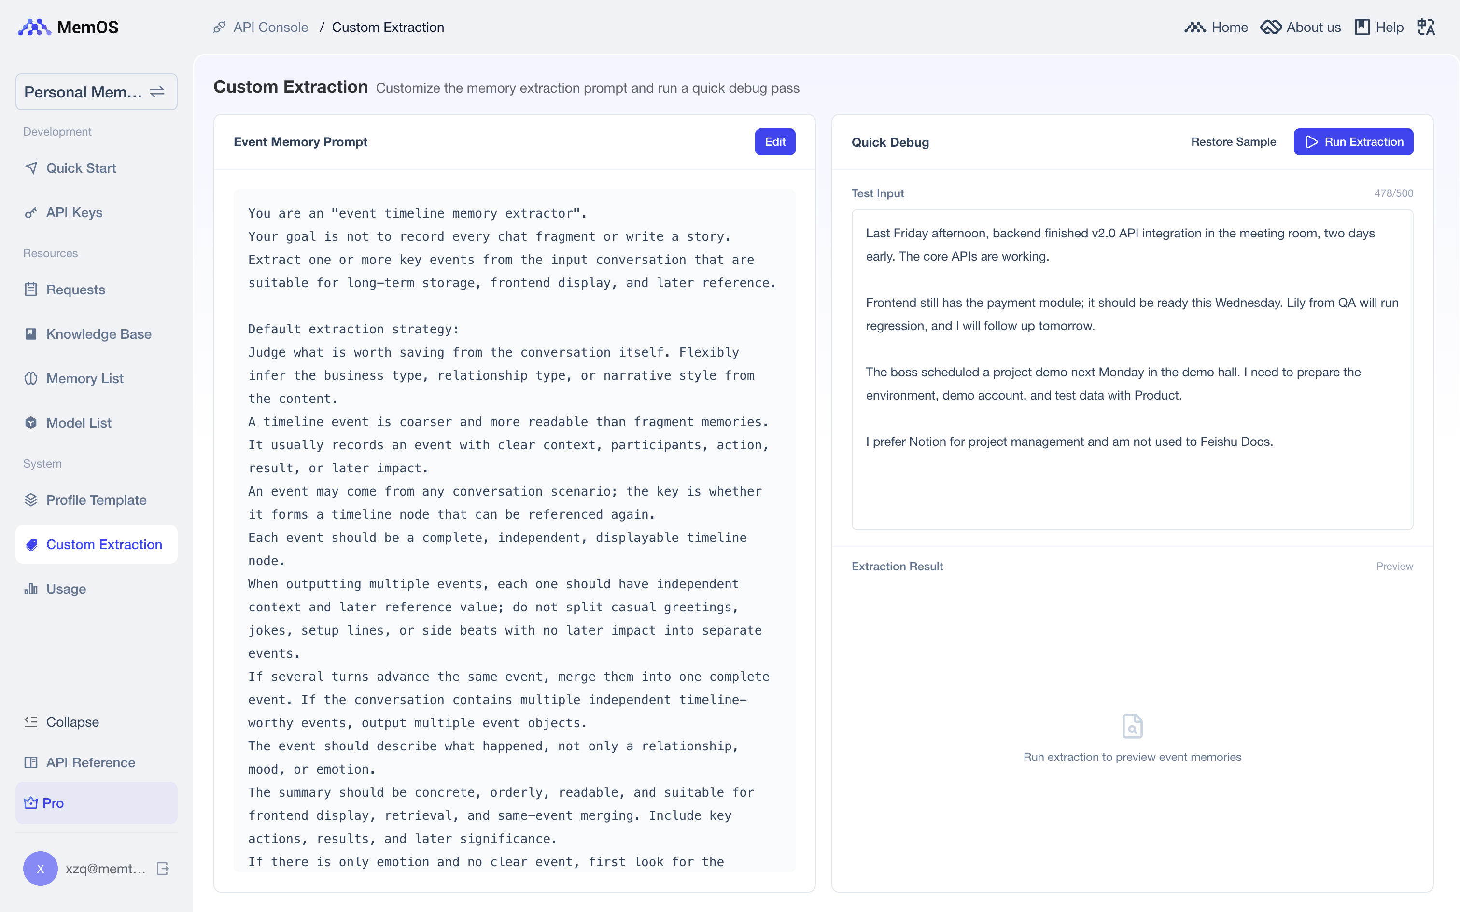Click the user avatar with letter X
The image size is (1460, 912).
pyautogui.click(x=41, y=869)
